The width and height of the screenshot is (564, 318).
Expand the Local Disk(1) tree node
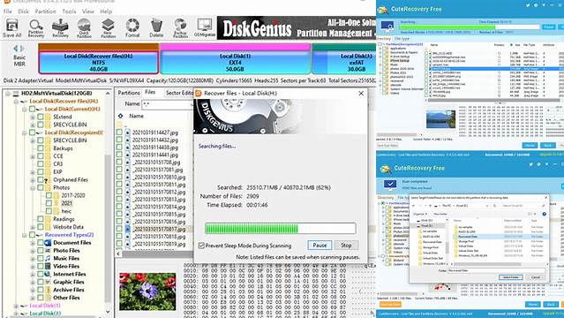(16, 306)
